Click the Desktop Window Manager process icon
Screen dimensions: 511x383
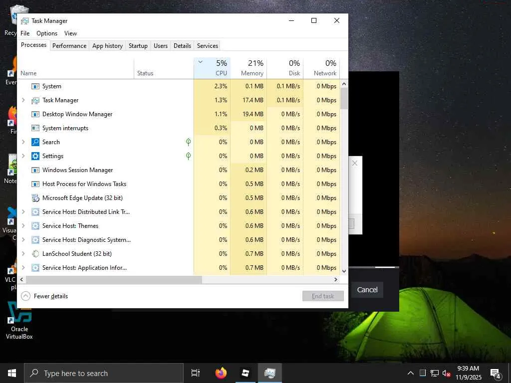click(x=35, y=114)
